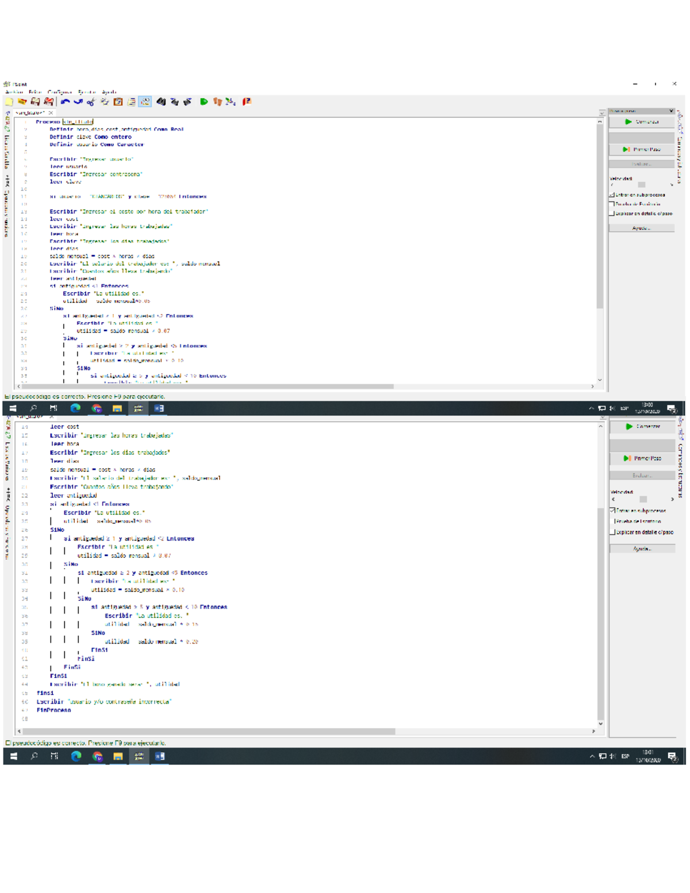Click the Undo arrow in the toolbar
This screenshot has height=893, width=690.
tap(65, 102)
